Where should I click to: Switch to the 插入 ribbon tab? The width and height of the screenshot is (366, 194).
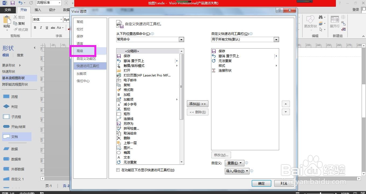coord(38,10)
